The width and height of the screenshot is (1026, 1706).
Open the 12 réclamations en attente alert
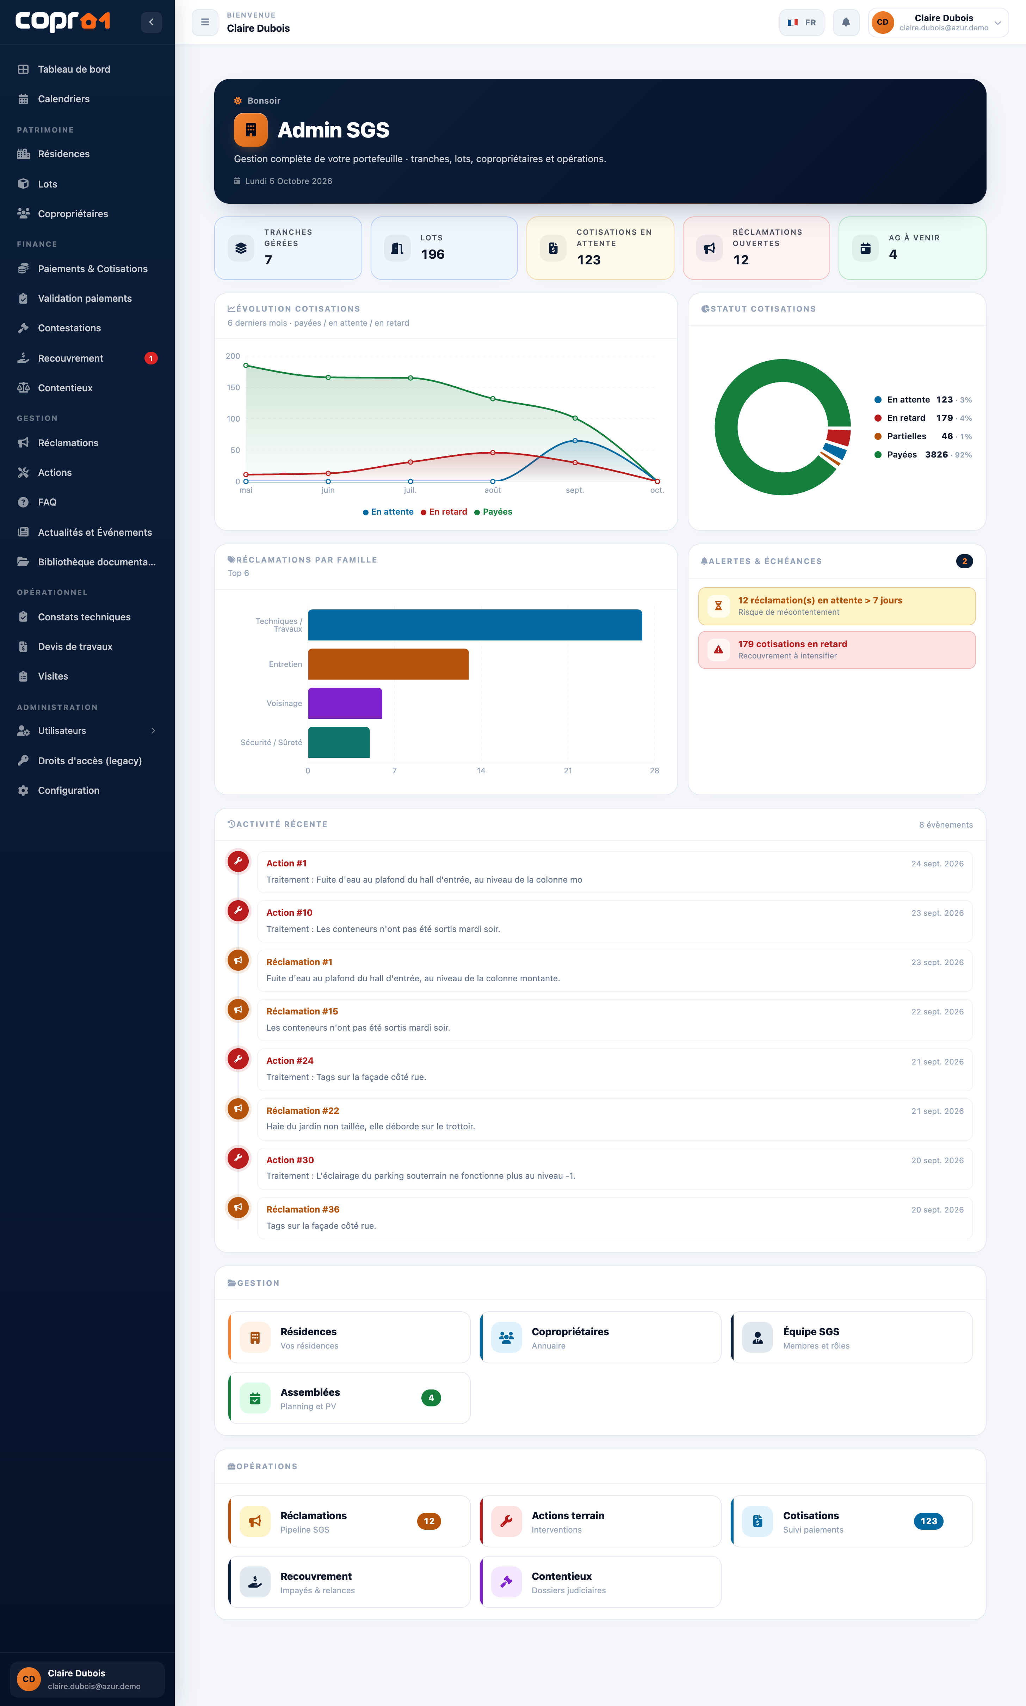click(x=836, y=606)
